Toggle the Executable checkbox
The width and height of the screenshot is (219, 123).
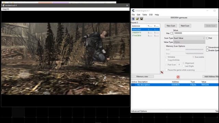pos(193,57)
